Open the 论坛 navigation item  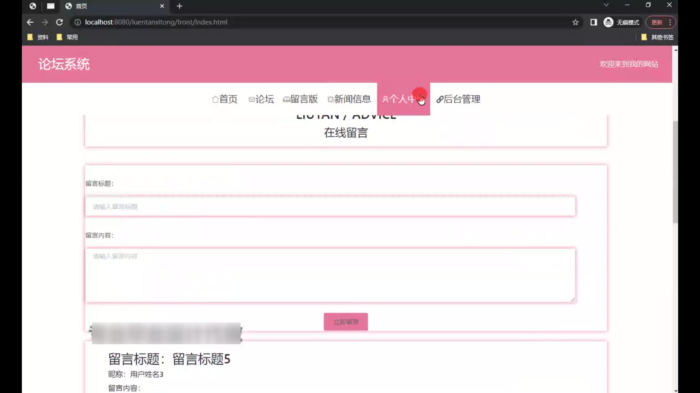(261, 99)
